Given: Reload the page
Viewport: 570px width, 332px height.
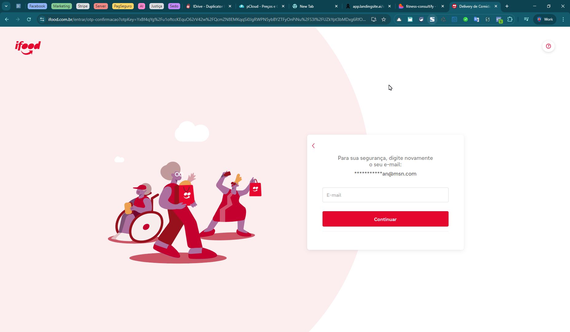Looking at the screenshot, I should click(x=29, y=19).
